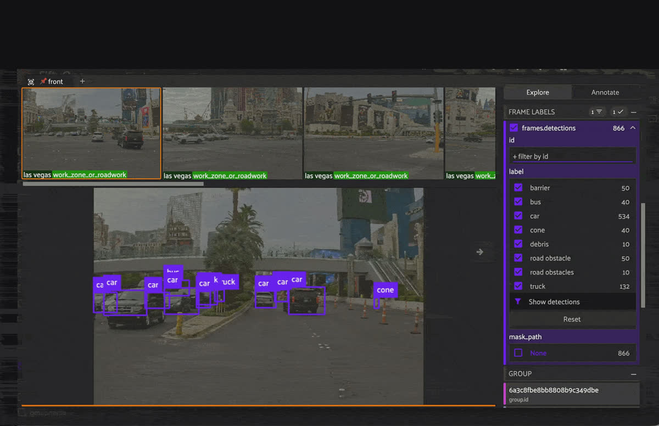Click the Reset button
The height and width of the screenshot is (426, 659).
click(x=573, y=319)
